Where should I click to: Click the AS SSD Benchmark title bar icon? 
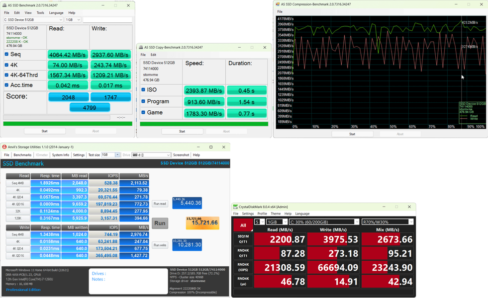[x=4, y=5]
